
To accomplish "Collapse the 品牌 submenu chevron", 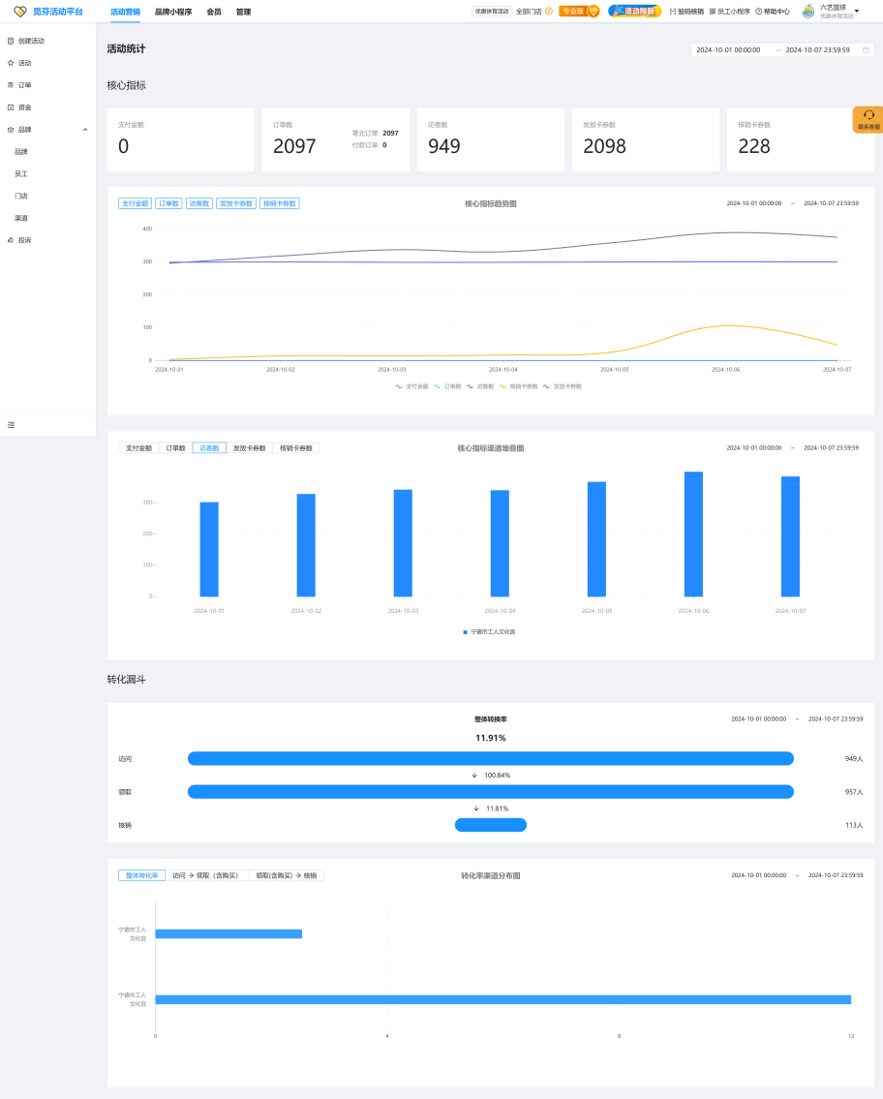I will pos(85,130).
